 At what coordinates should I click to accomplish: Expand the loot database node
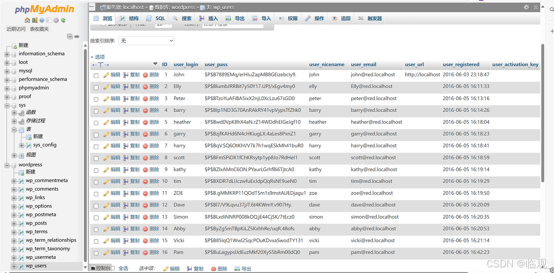click(7, 62)
